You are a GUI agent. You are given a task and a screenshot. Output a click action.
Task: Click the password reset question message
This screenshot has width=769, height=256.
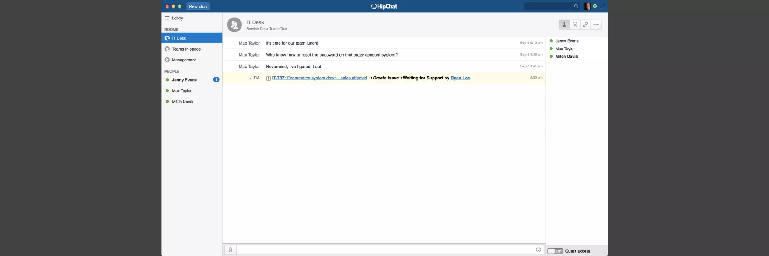[x=332, y=55]
